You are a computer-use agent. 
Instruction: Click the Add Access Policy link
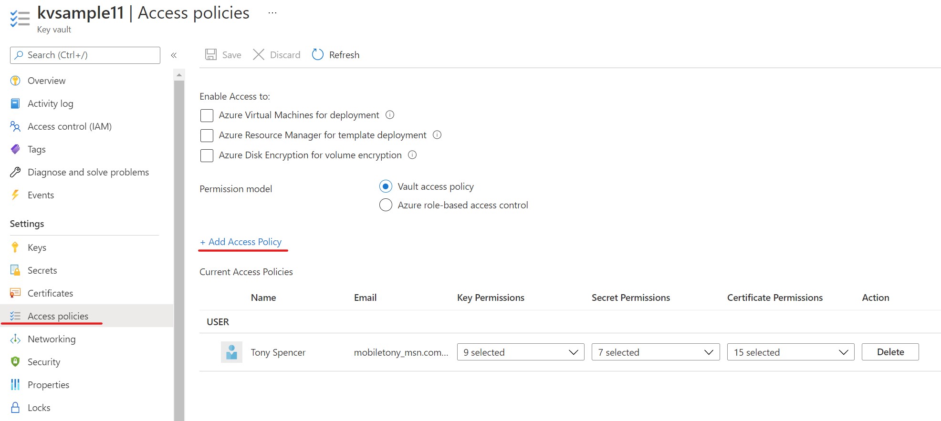[241, 242]
